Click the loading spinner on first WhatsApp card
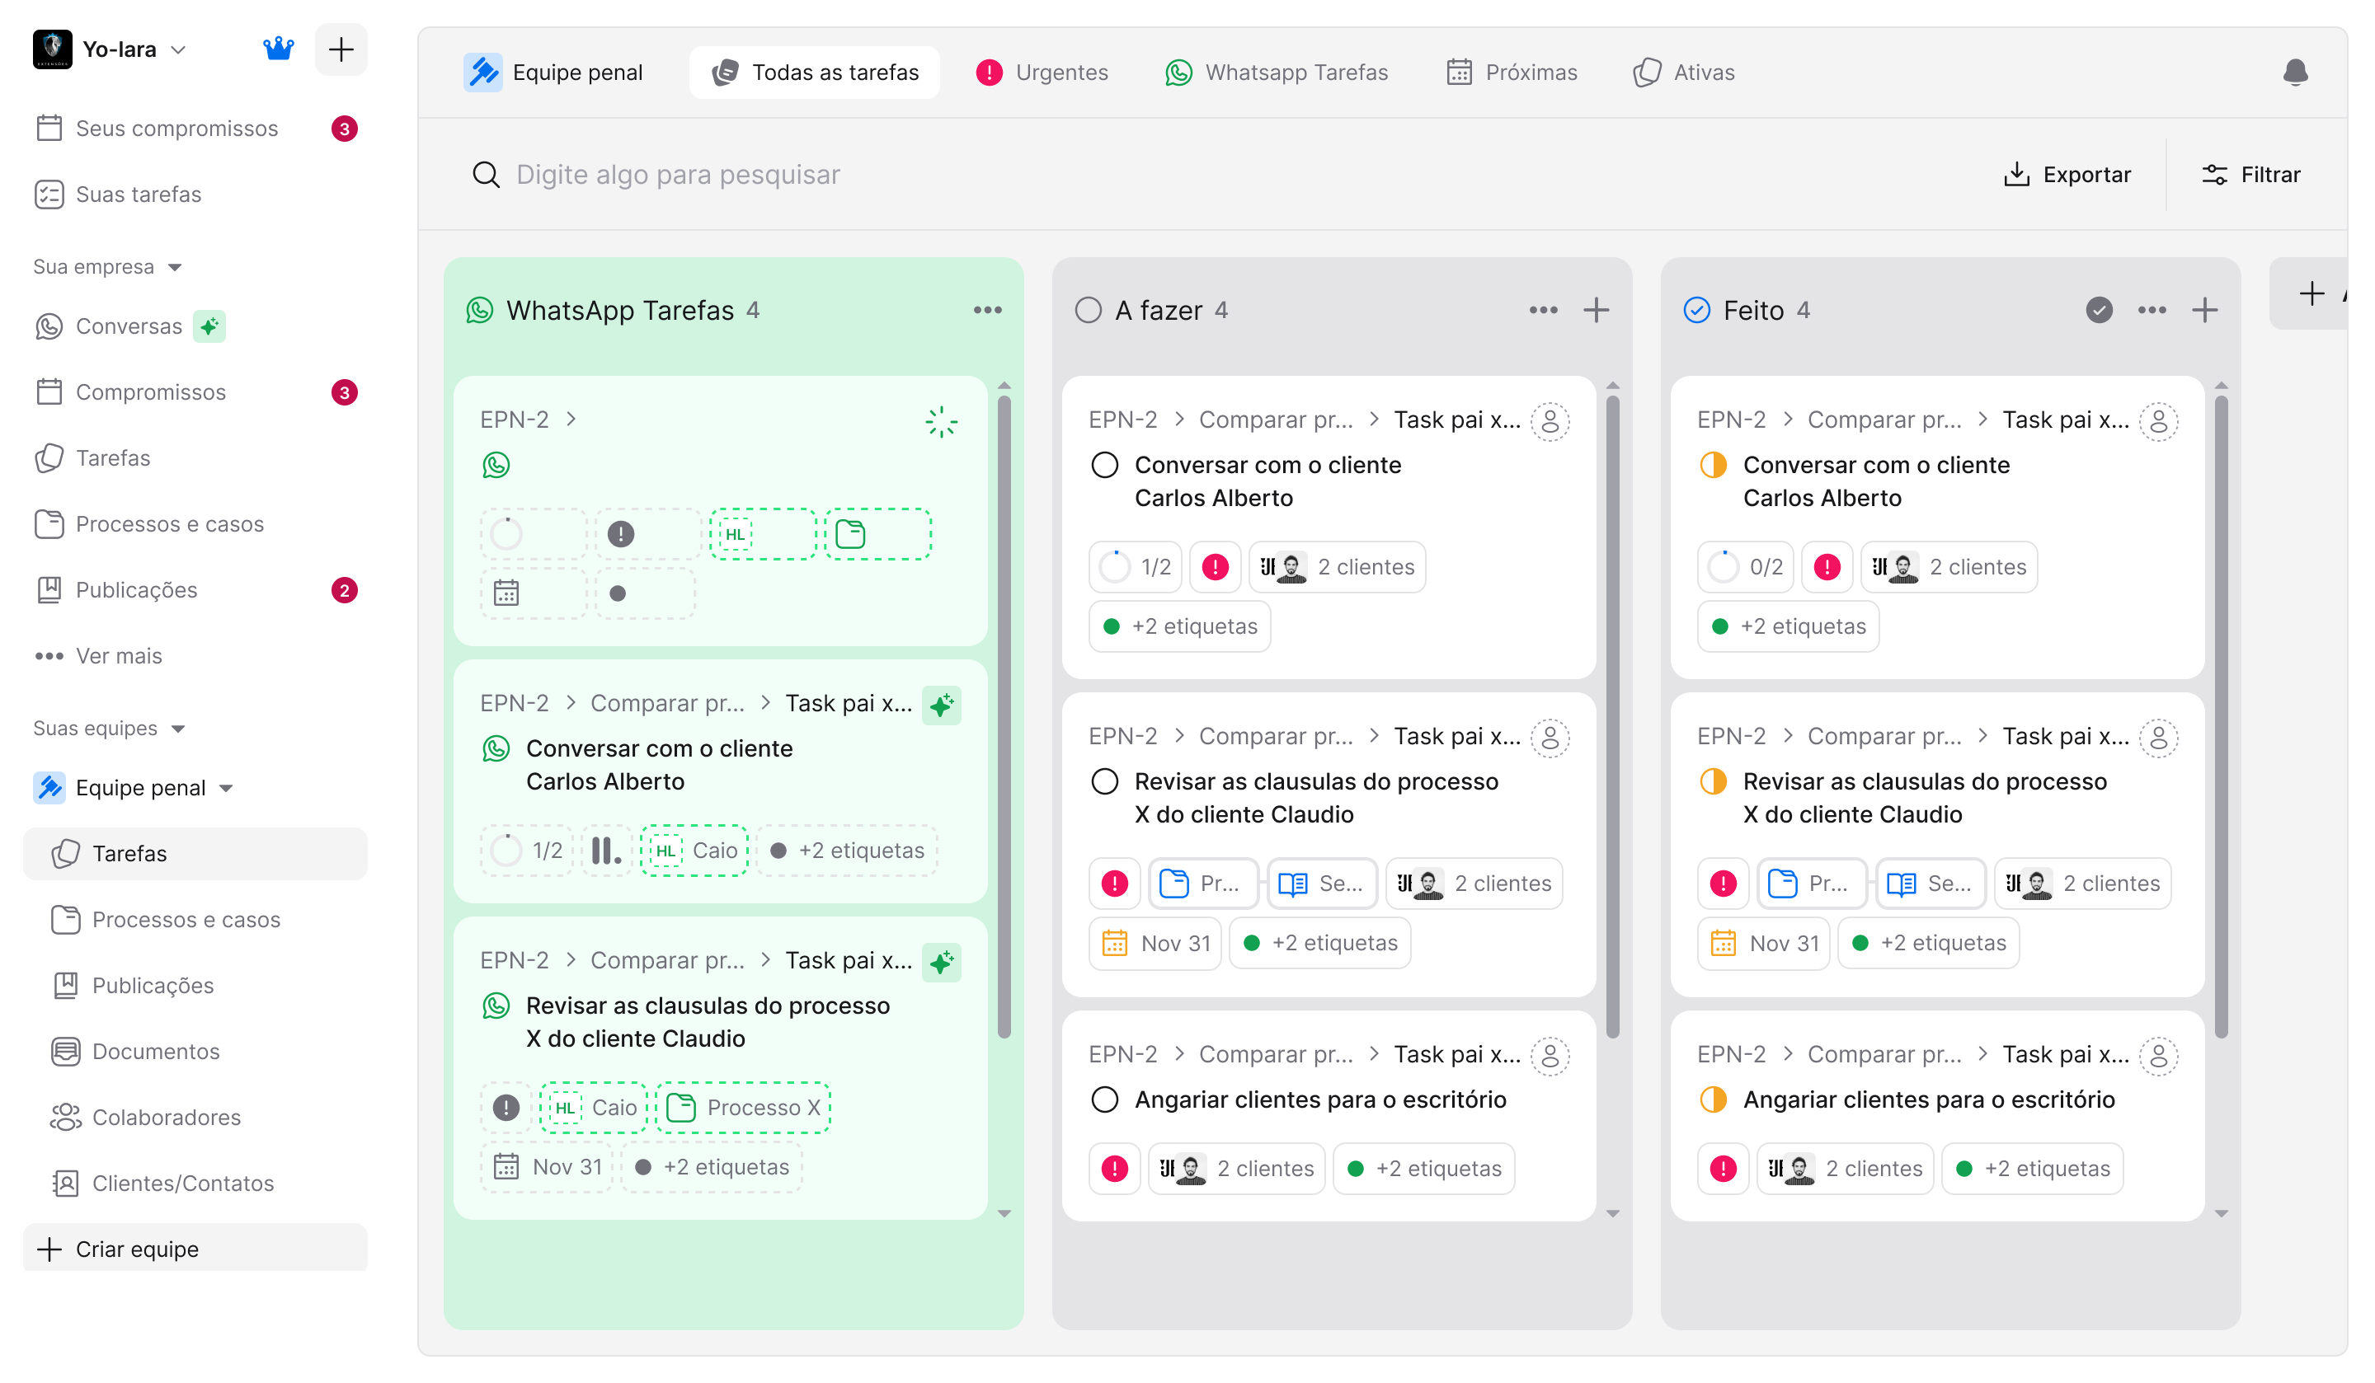Image resolution: width=2375 pixels, height=1383 pixels. point(941,422)
